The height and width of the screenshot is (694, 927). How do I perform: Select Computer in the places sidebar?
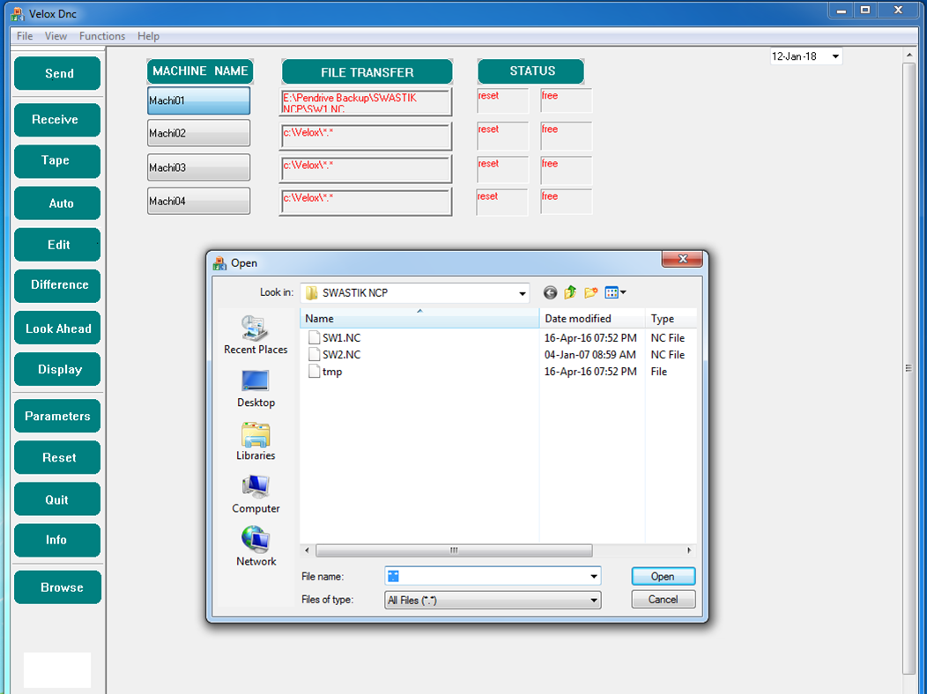click(256, 494)
